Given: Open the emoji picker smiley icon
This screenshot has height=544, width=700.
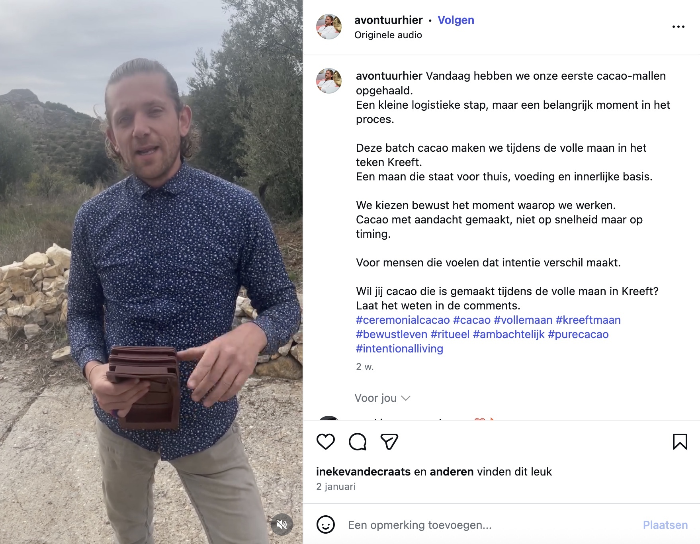Looking at the screenshot, I should tap(325, 524).
